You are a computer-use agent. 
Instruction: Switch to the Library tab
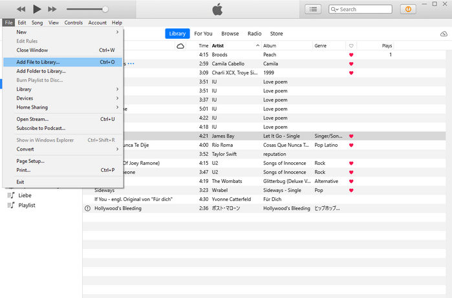pos(177,34)
